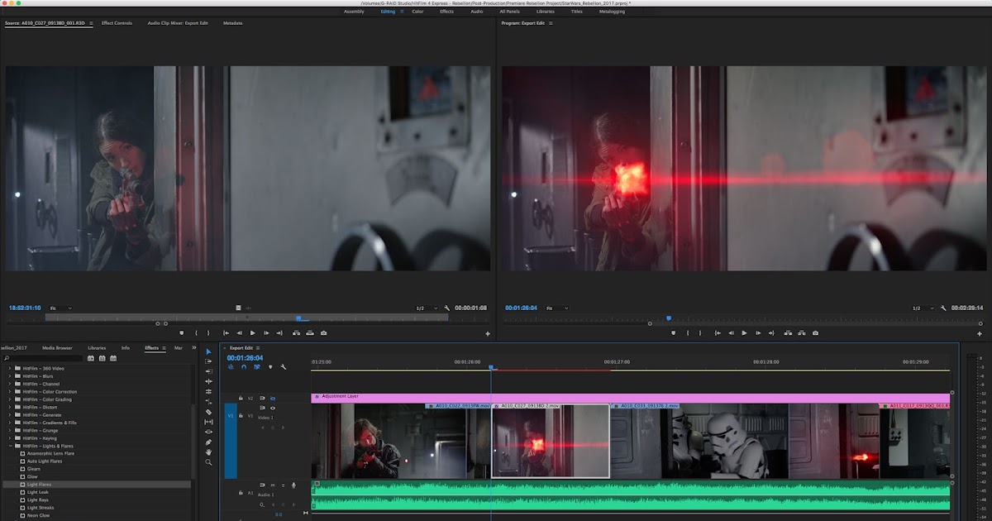This screenshot has width=992, height=521.
Task: Toggle linked selection in the timeline
Action: pyautogui.click(x=257, y=367)
